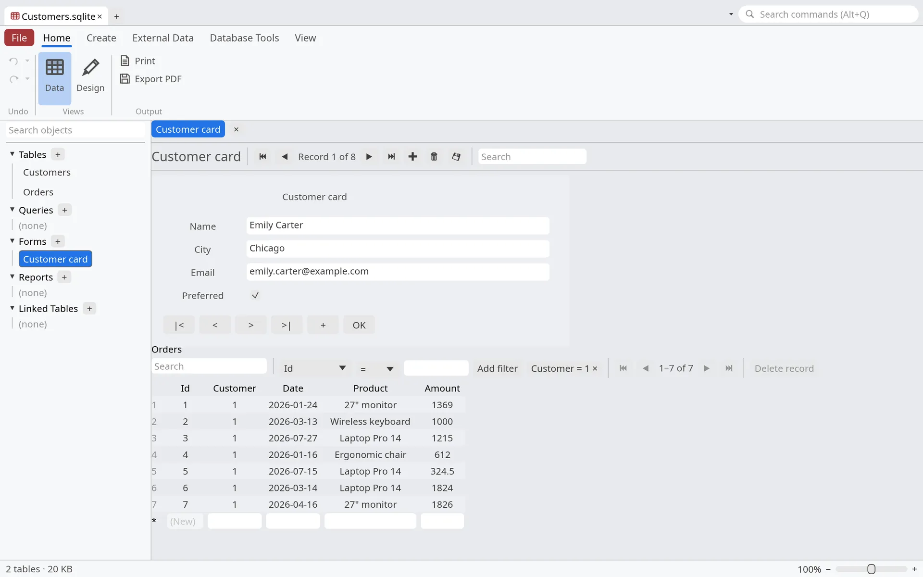Collapse the Tables tree section
The width and height of the screenshot is (923, 577).
tap(12, 154)
